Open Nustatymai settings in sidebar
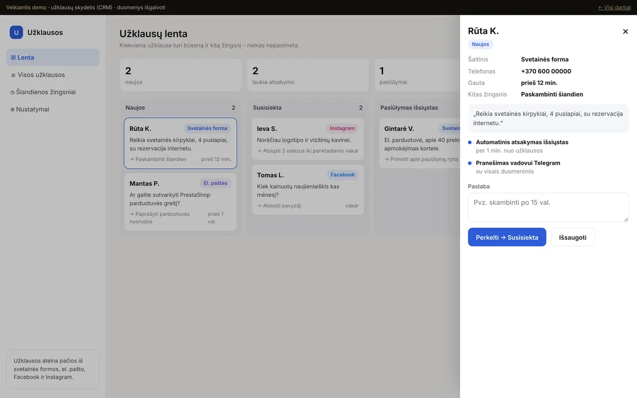Image resolution: width=637 pixels, height=398 pixels. point(53,109)
